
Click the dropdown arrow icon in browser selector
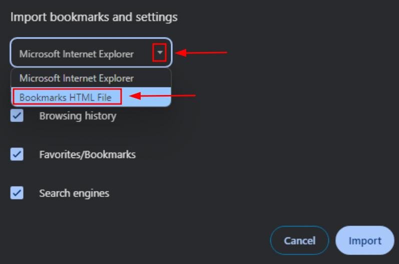[x=160, y=52]
